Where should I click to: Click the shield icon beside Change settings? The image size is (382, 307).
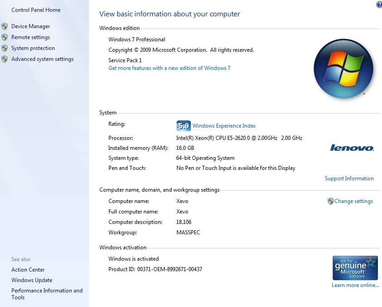point(330,201)
